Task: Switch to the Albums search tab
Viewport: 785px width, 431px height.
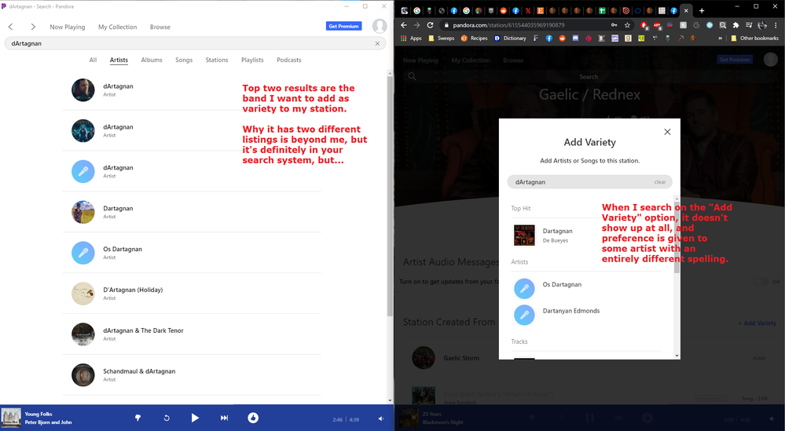Action: 152,60
